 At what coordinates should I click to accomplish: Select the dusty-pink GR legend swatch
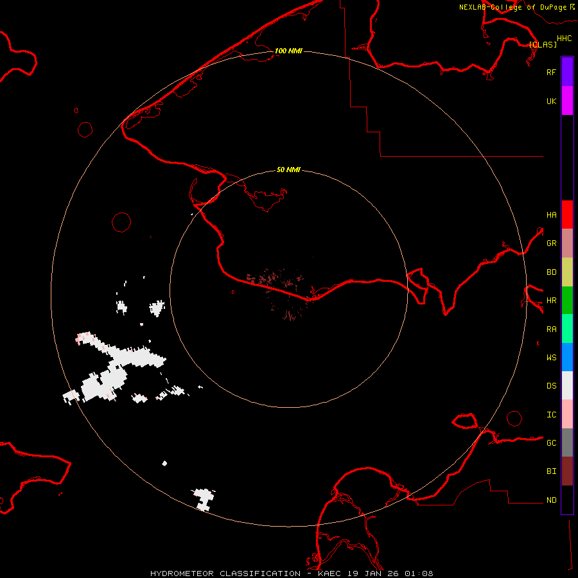click(x=567, y=243)
